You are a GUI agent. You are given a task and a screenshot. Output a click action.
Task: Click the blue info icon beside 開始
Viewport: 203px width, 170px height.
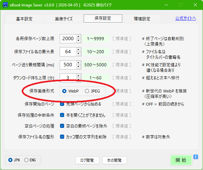point(196,157)
